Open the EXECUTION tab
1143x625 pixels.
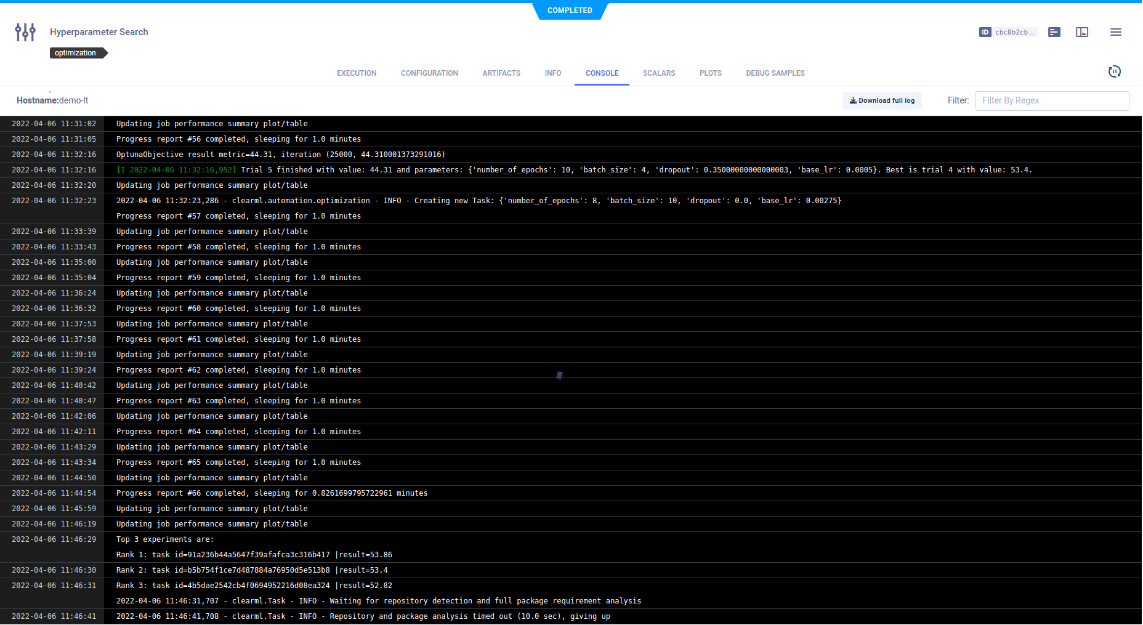[x=357, y=73]
